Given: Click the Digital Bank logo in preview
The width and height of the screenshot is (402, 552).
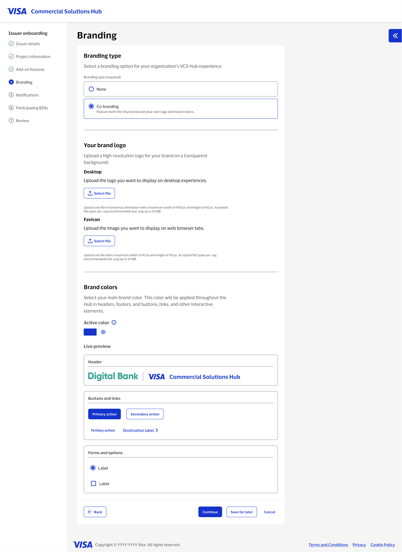Looking at the screenshot, I should (113, 376).
